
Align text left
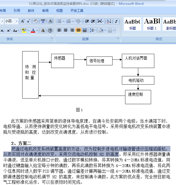tap(59, 30)
